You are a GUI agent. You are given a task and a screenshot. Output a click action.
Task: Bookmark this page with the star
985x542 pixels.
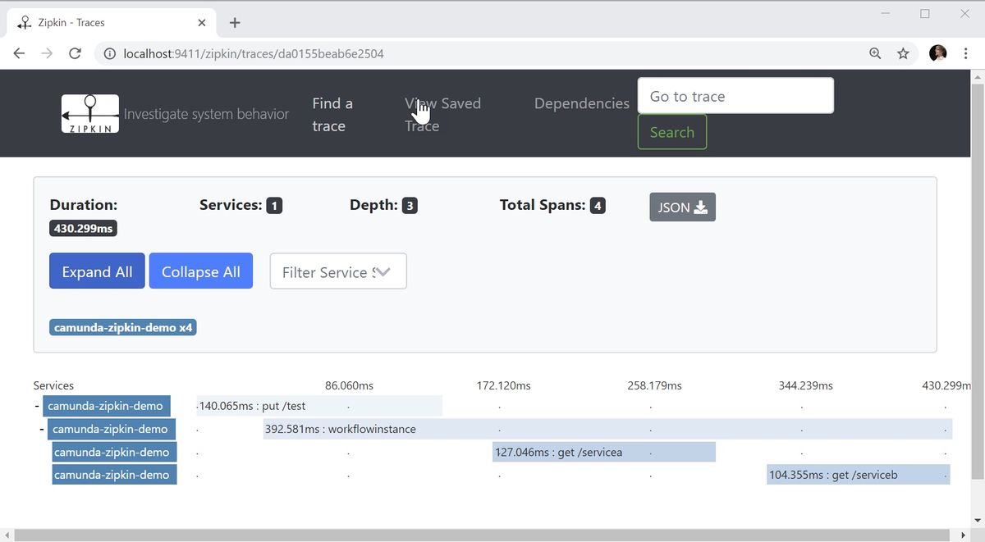pyautogui.click(x=903, y=53)
